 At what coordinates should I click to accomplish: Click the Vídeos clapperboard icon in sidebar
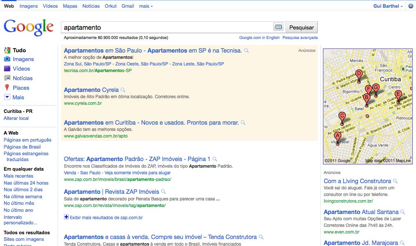tap(7, 68)
